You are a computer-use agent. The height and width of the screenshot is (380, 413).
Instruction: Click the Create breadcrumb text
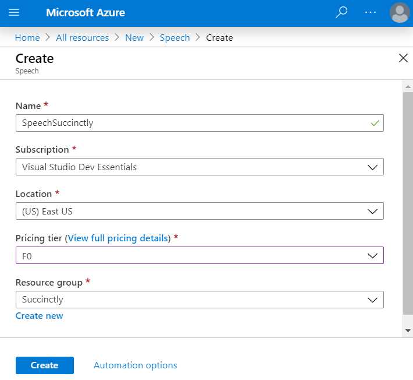[x=219, y=38]
